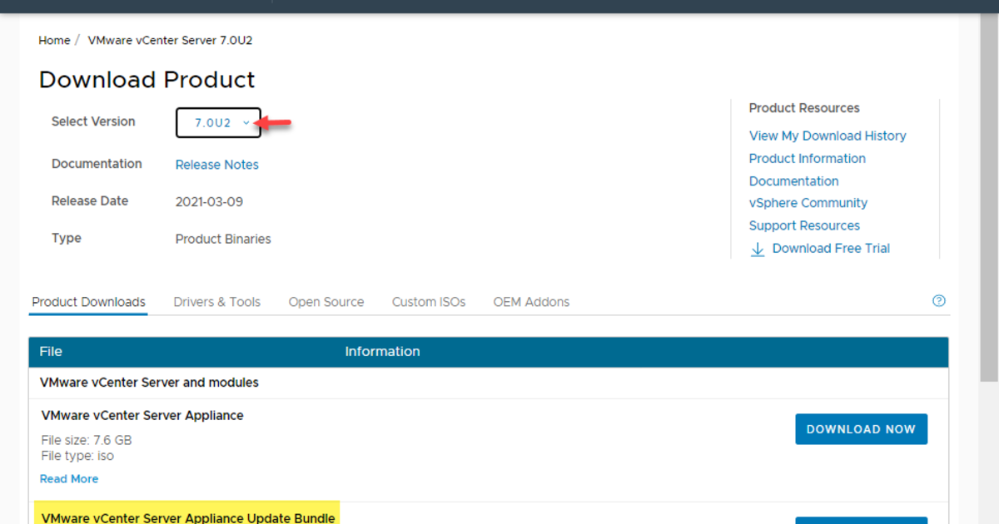
Task: Open View My Download History
Action: (x=828, y=136)
